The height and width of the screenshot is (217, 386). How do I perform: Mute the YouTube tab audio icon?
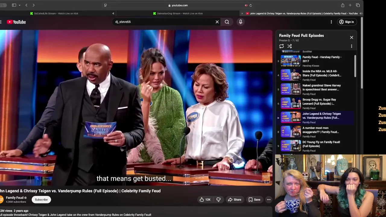click(360, 13)
